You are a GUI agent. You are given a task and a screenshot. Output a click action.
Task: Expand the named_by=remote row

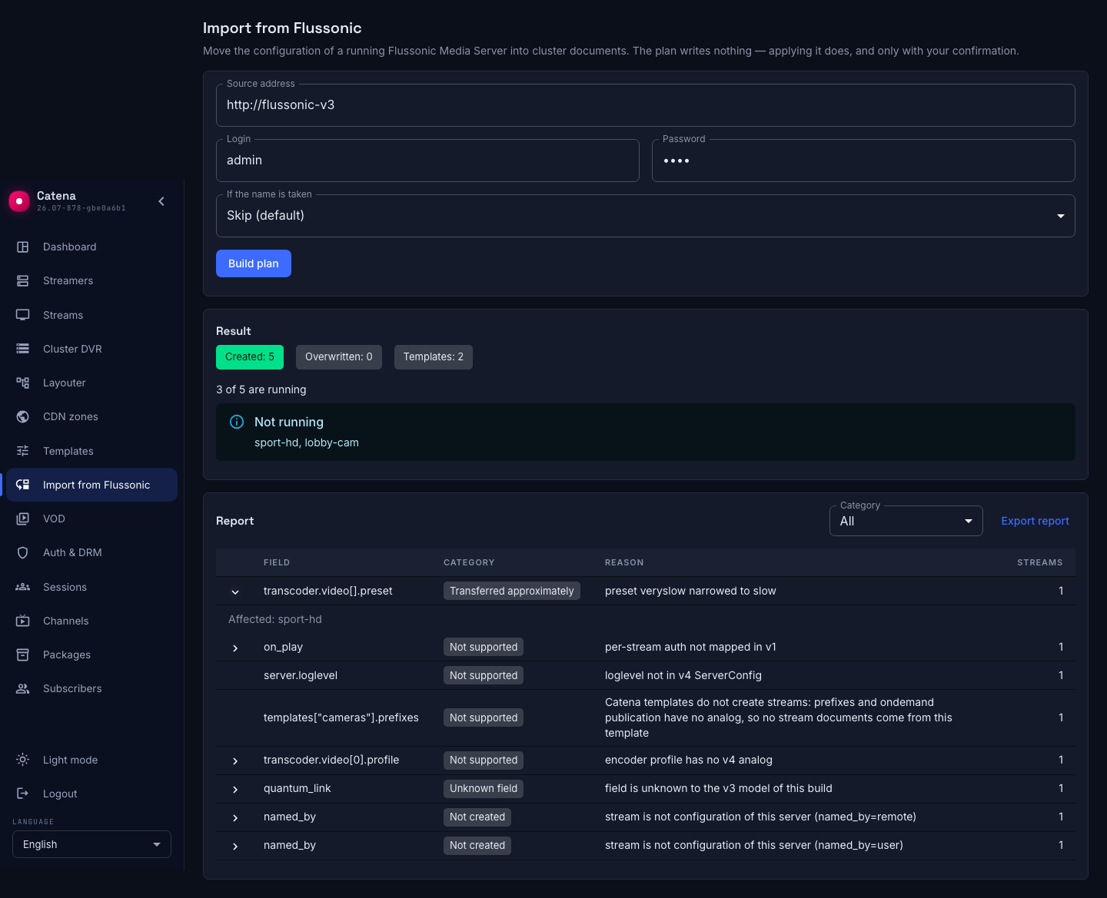tap(235, 817)
